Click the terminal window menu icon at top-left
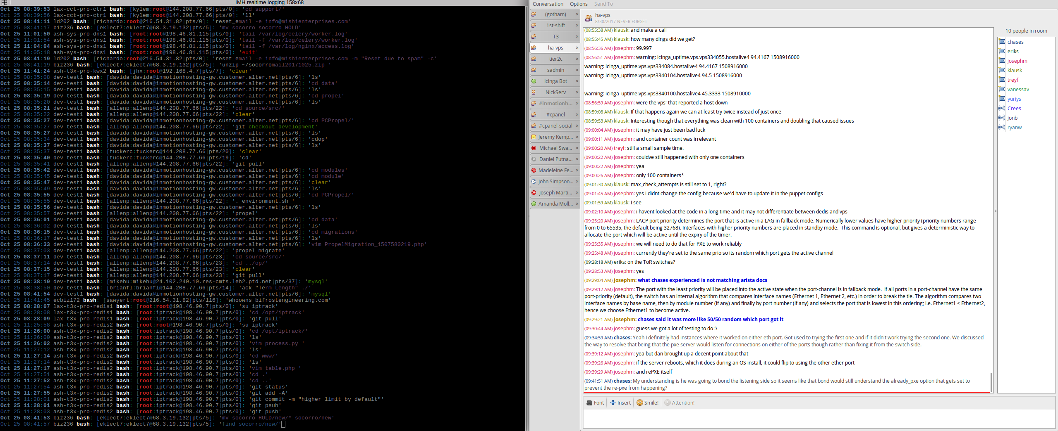The width and height of the screenshot is (1058, 431). click(4, 3)
